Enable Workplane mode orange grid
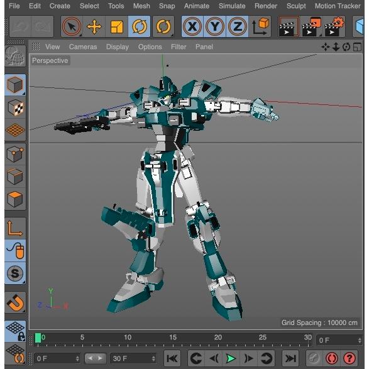This screenshot has height=369, width=369. point(15,130)
